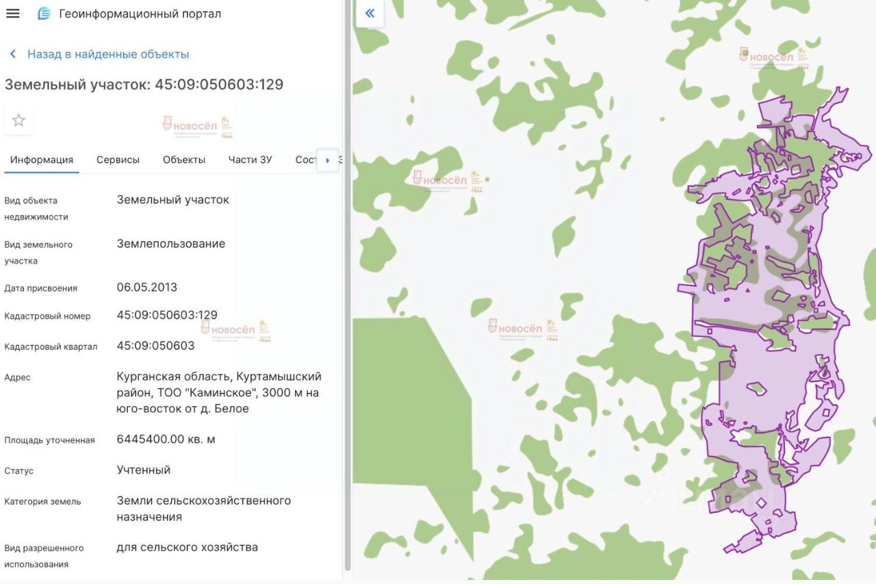Select the Кадастровый квартал value 45:09:050603
Viewport: 876px width, 584px height.
click(156, 346)
